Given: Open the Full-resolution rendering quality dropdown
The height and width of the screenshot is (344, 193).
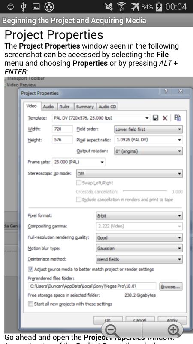Looking at the screenshot, I should tap(139, 237).
